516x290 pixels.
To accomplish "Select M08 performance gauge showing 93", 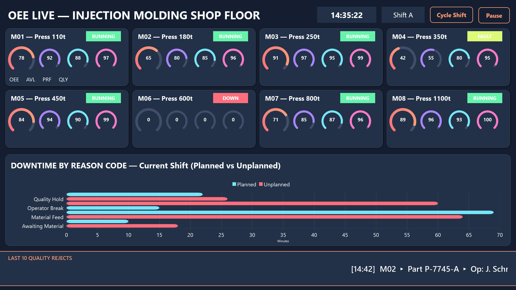I will [x=459, y=120].
